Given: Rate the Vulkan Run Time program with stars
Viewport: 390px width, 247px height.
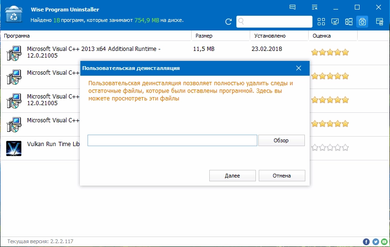Looking at the screenshot, I should pyautogui.click(x=330, y=148).
